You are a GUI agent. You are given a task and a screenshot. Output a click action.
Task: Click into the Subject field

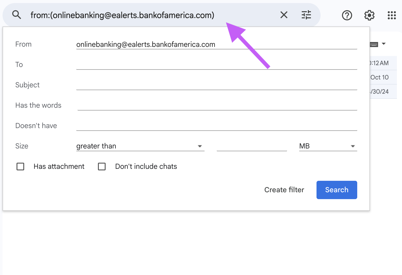pos(216,85)
